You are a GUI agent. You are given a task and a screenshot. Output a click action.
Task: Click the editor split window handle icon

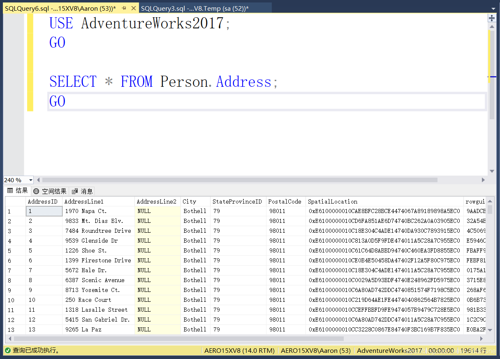[x=492, y=18]
